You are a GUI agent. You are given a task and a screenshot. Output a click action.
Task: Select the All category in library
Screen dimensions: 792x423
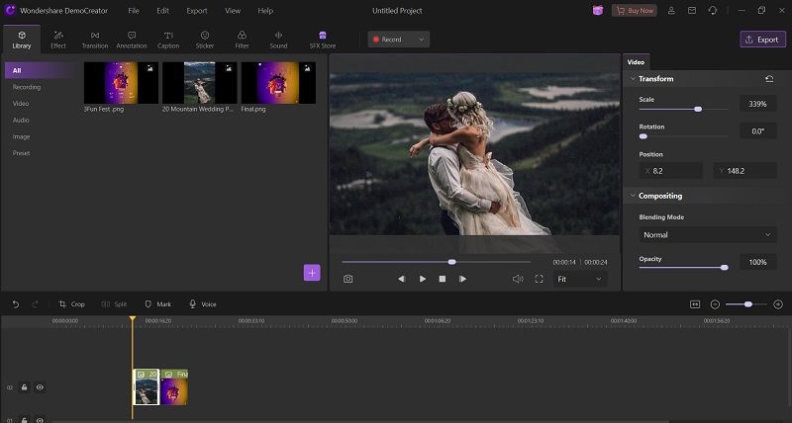tap(42, 70)
